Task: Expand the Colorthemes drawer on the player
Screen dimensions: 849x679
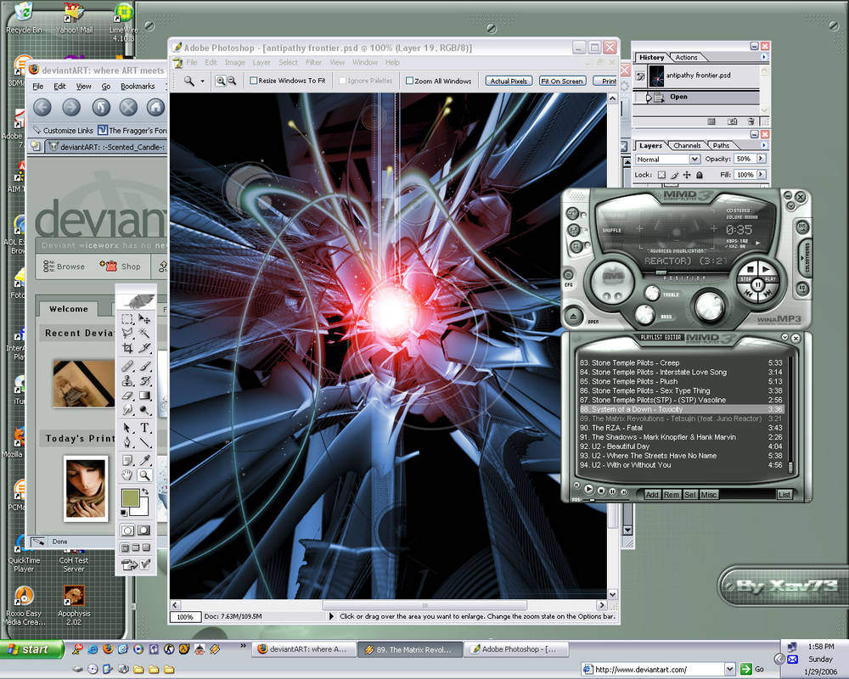Action: coord(807,258)
